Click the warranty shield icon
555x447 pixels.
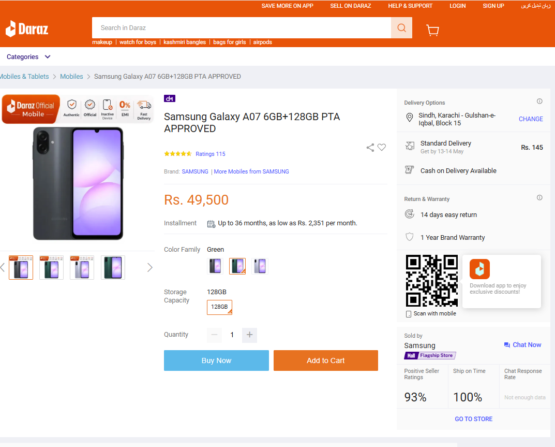pyautogui.click(x=410, y=237)
